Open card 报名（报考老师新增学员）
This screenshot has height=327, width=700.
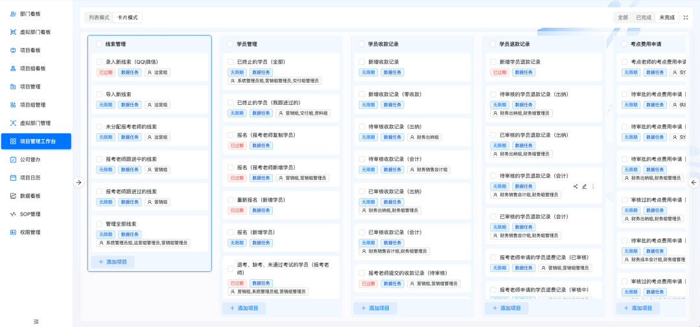(x=281, y=173)
